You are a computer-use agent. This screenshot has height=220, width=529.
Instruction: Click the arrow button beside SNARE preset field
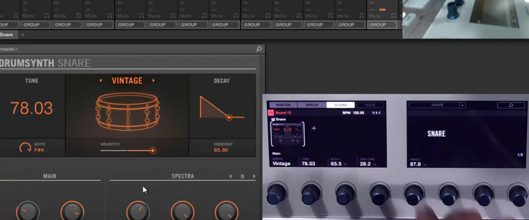(463, 105)
